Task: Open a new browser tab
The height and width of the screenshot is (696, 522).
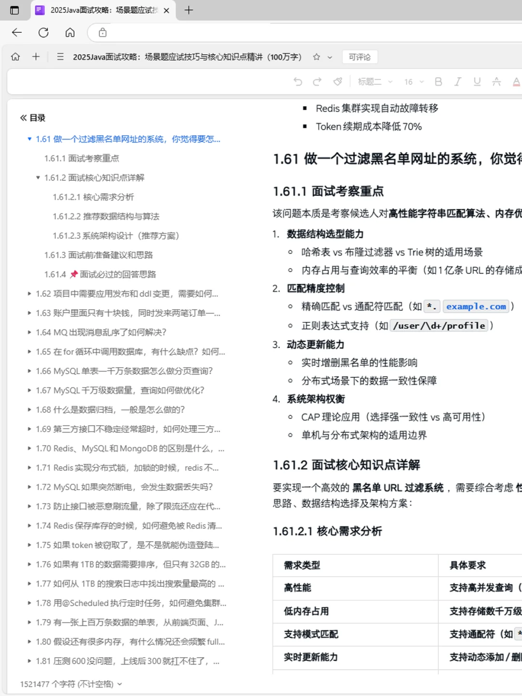Action: [188, 10]
